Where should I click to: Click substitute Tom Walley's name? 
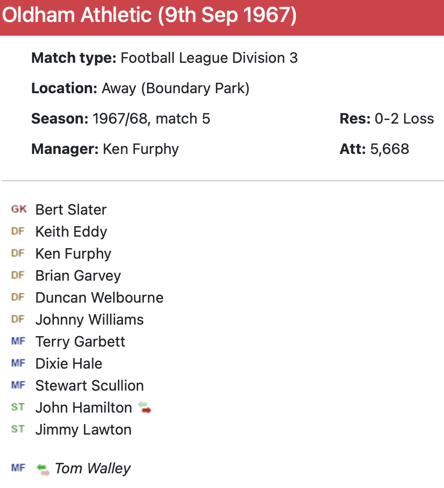[x=93, y=468]
